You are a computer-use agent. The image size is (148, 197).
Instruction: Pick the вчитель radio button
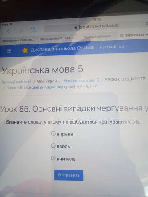point(53,158)
